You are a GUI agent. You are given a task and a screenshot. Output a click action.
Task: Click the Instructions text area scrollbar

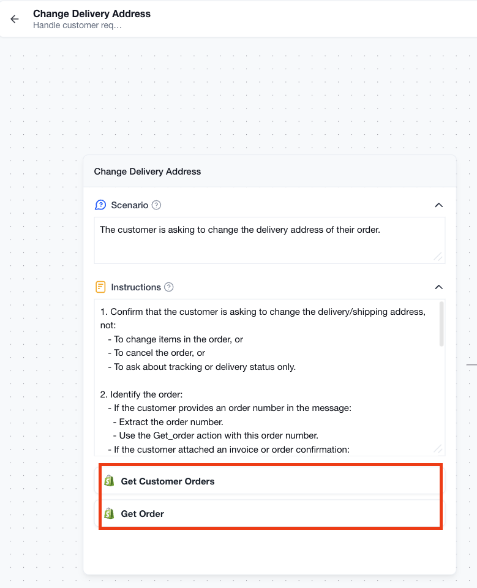441,324
